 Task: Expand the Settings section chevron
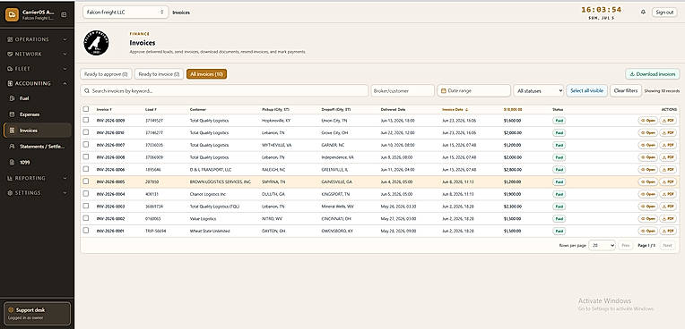[x=65, y=192]
